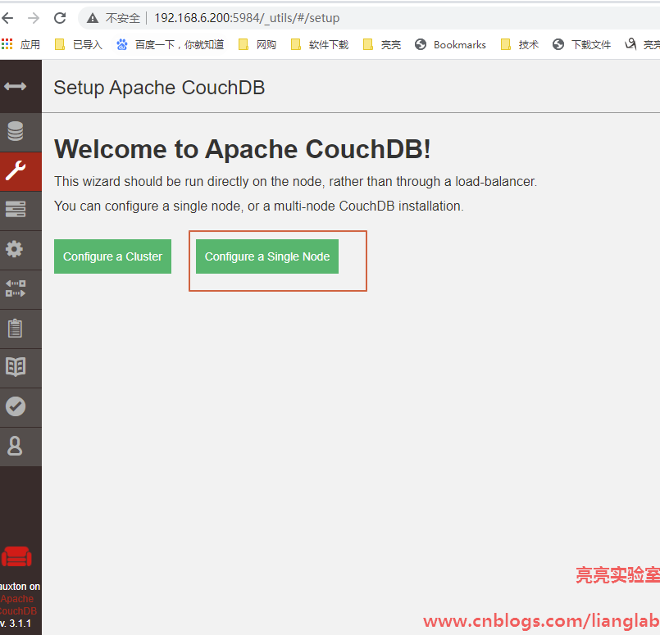This screenshot has width=660, height=635.
Task: Open the Replication arrows icon in sidebar
Action: tap(16, 288)
